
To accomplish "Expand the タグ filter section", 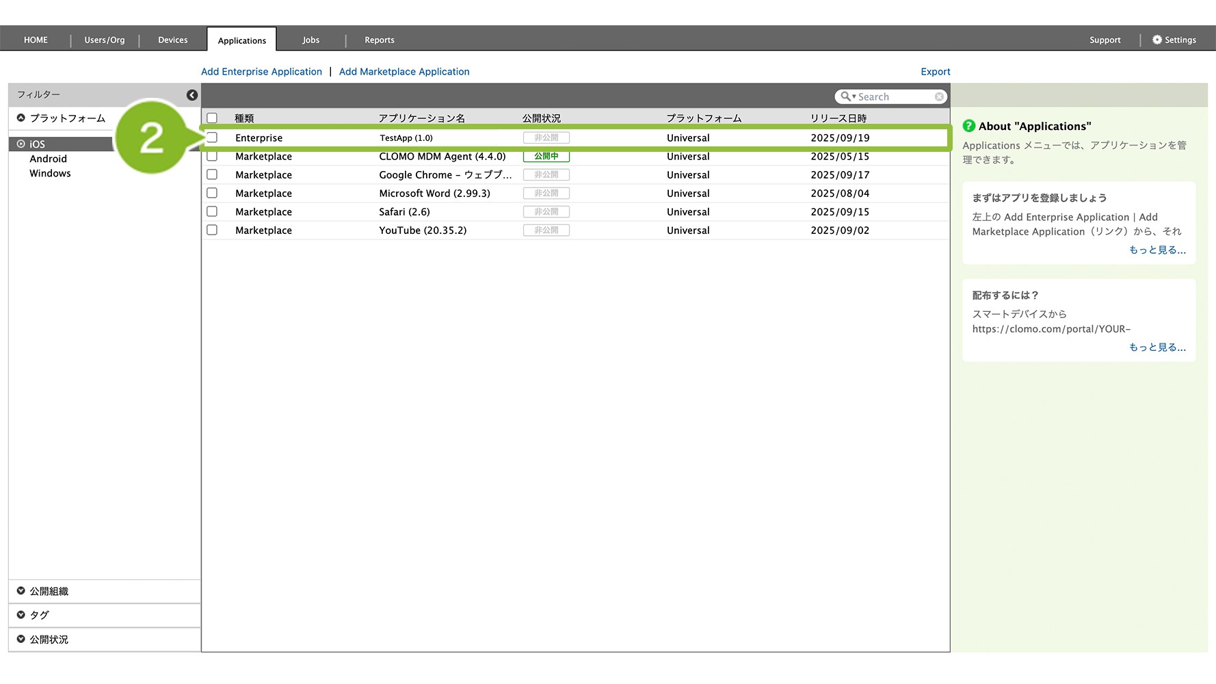I will click(21, 615).
